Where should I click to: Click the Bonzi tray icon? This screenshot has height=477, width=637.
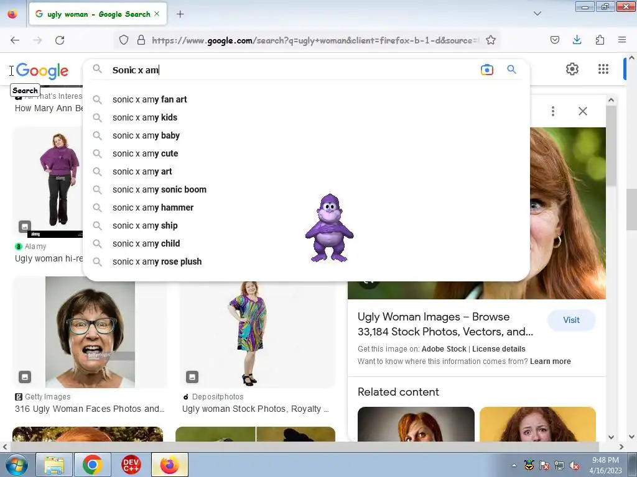coord(529,465)
